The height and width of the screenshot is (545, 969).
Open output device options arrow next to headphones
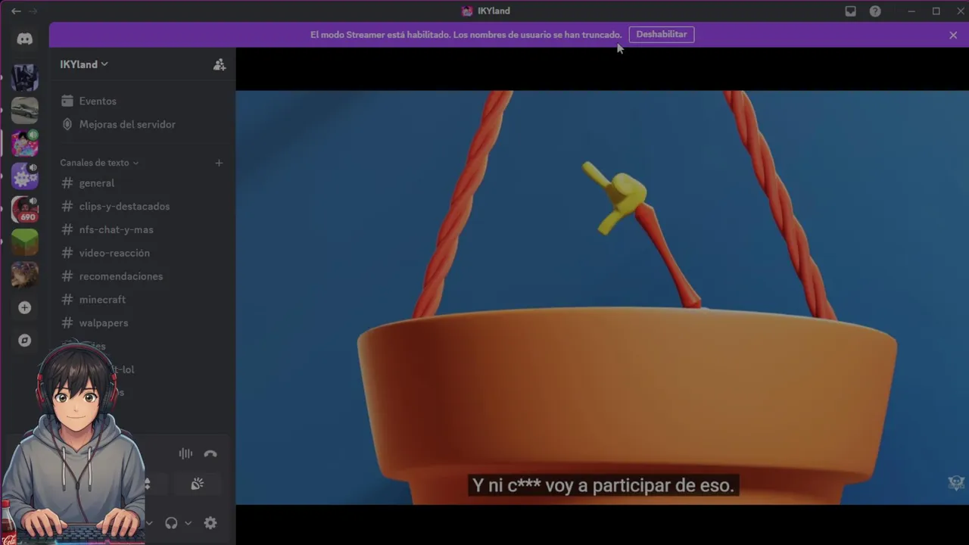click(188, 523)
